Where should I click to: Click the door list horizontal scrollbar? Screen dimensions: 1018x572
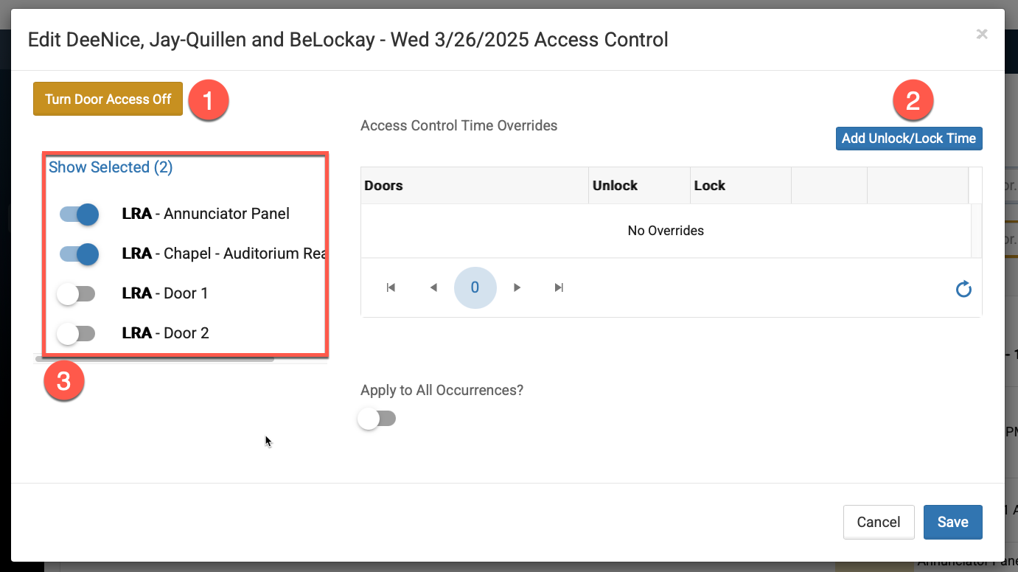(155, 359)
